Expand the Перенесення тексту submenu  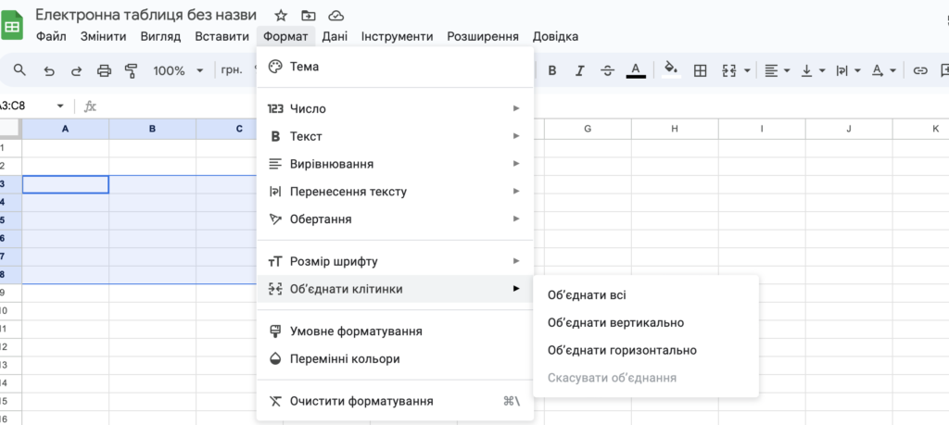pyautogui.click(x=395, y=192)
